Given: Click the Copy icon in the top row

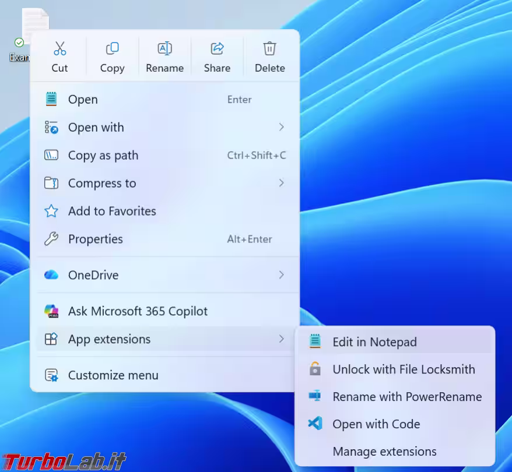Looking at the screenshot, I should [x=113, y=48].
